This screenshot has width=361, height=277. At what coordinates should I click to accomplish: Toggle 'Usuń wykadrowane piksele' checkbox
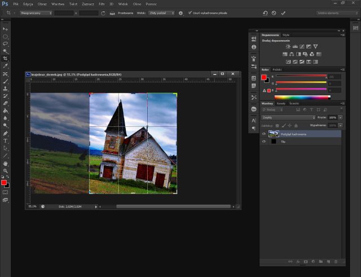coord(190,13)
